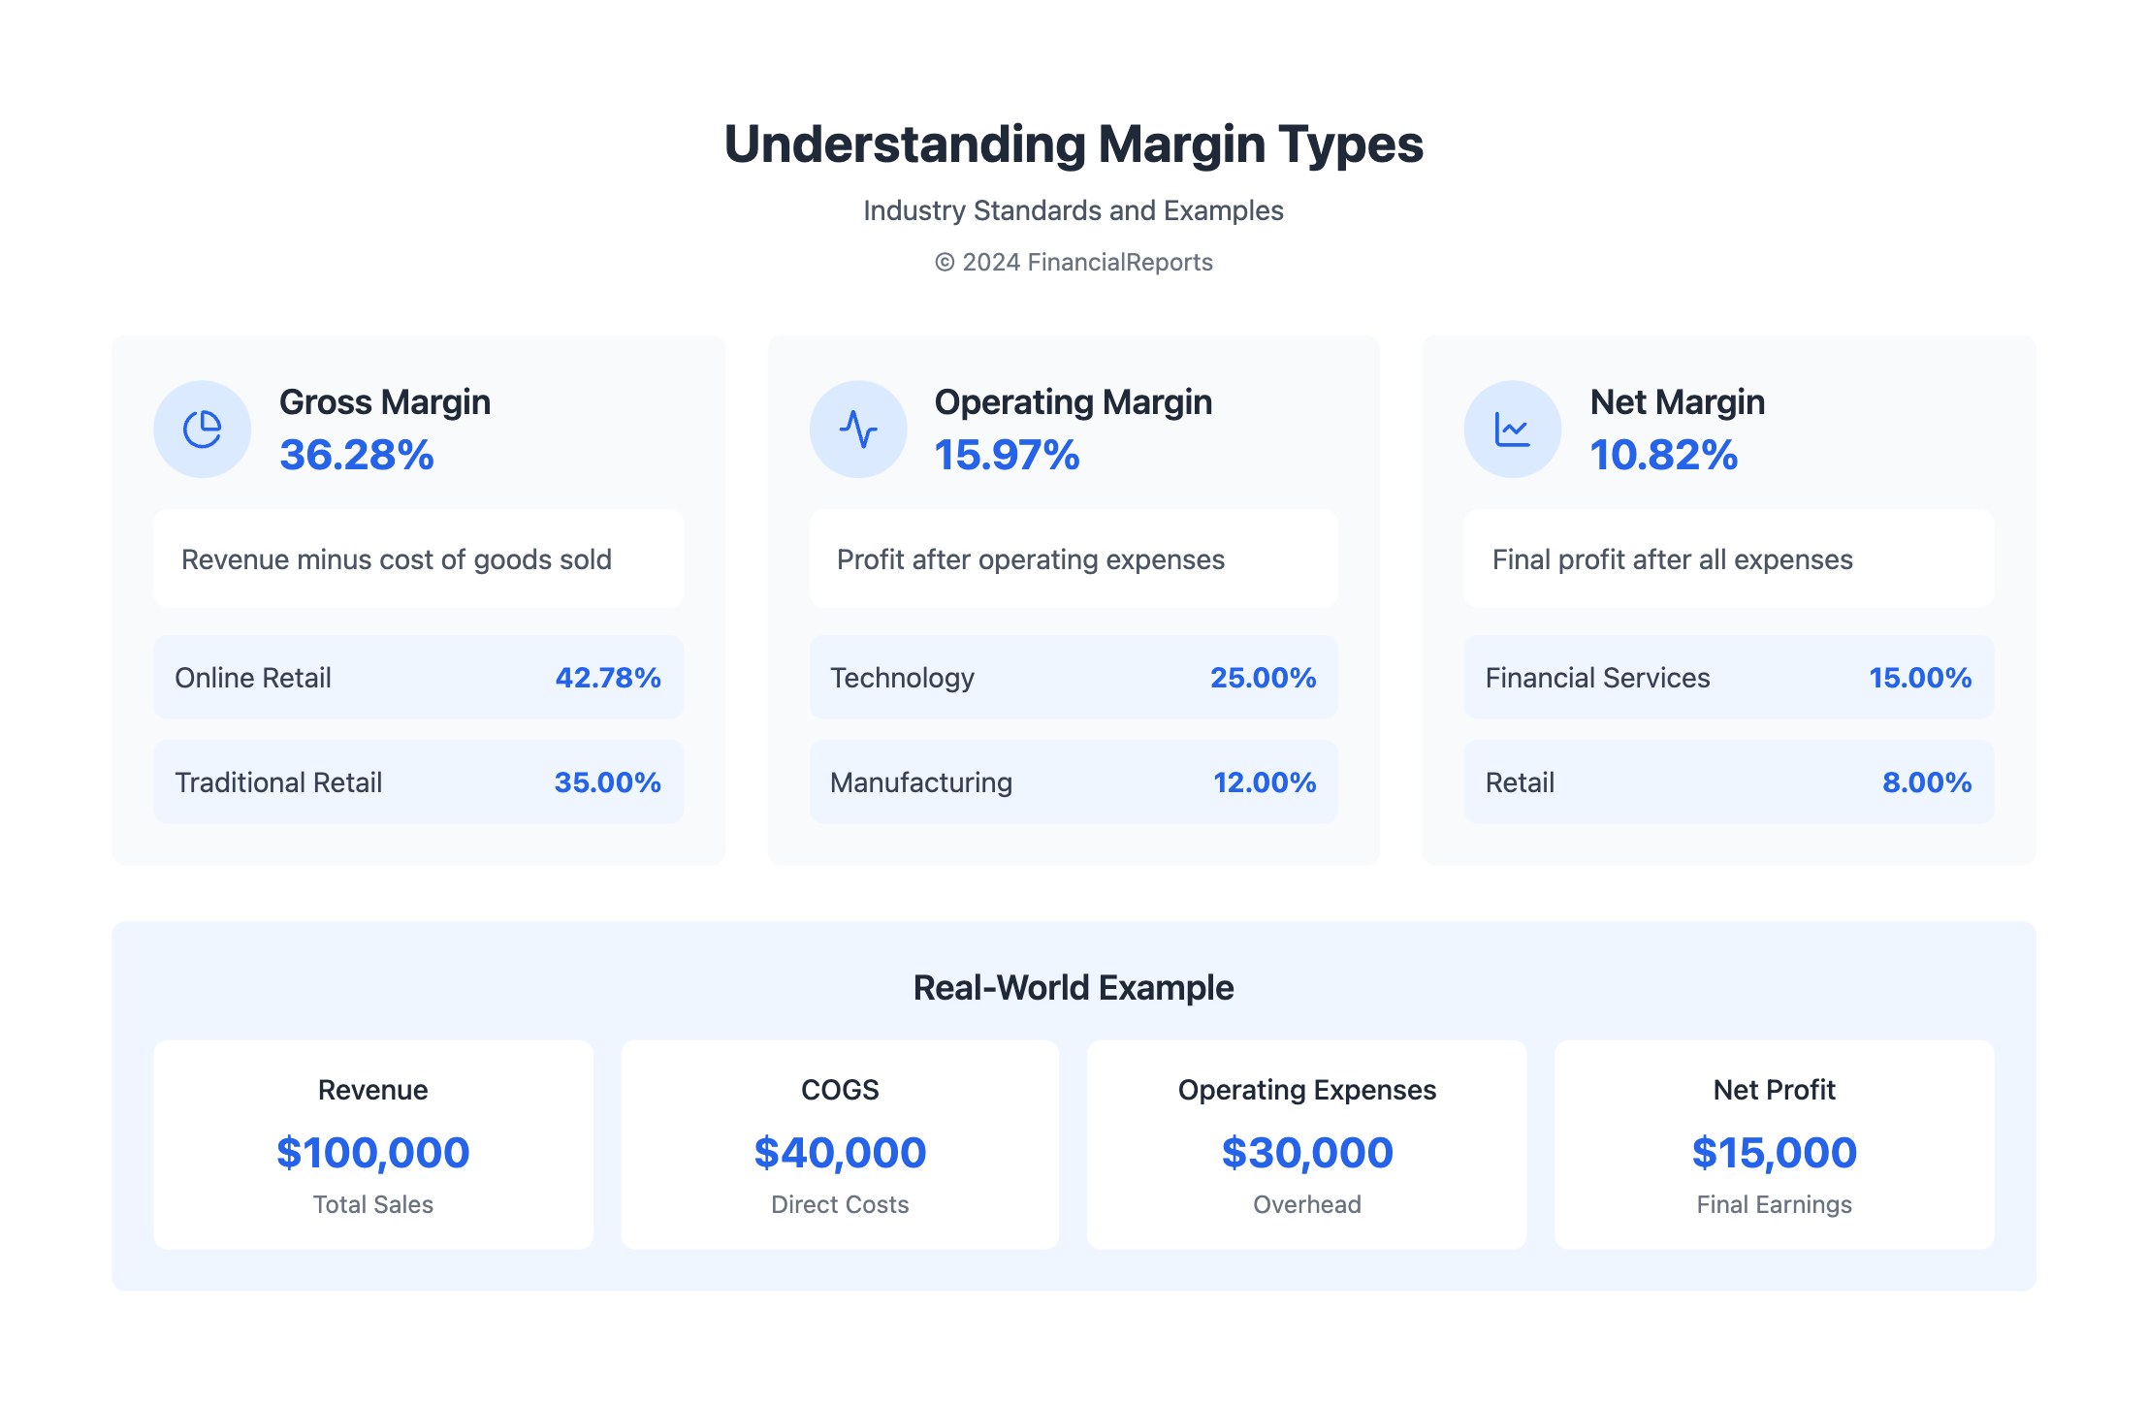Click the 'Manufacturing' row label
This screenshot has width=2148, height=1403.
click(921, 782)
